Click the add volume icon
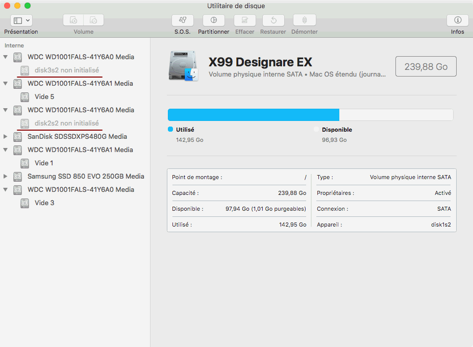The height and width of the screenshot is (347, 473). pos(73,20)
